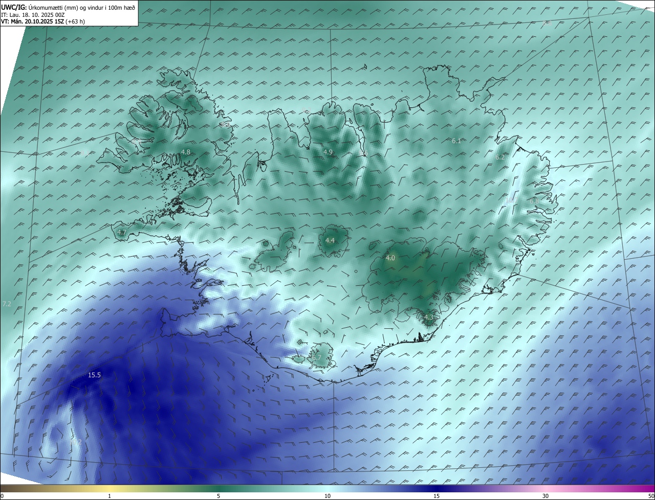Click the 15 tick on the color scale
The image size is (655, 500).
pos(436,496)
